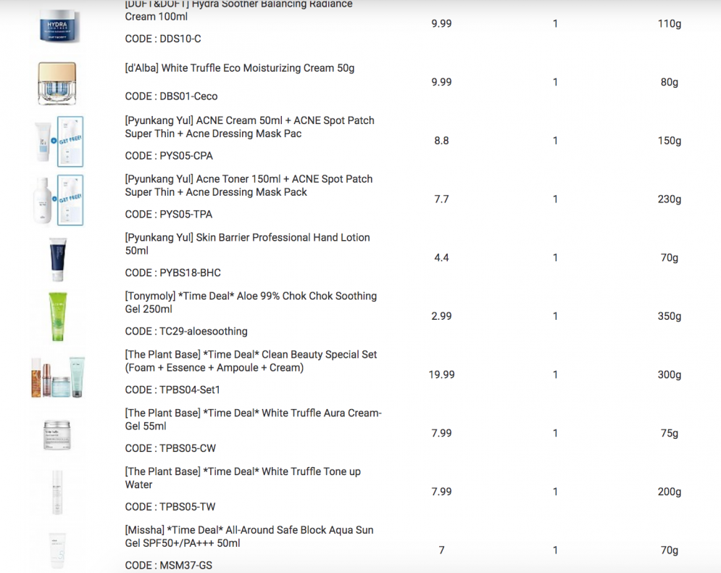This screenshot has height=573, width=721.
Task: View the Tonymoly Aloe Soothing Gel thumbnail
Action: pos(58,317)
